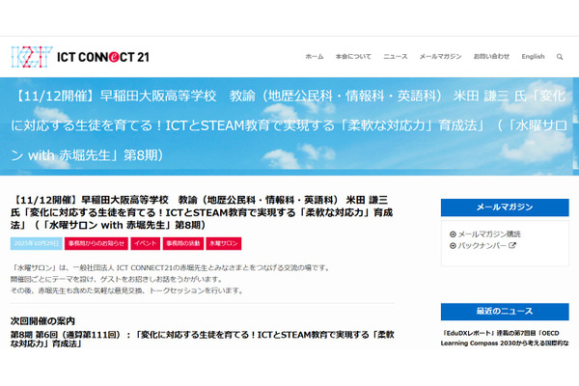Click the paragraph beginning 「水曜サロン」は
Screen dimensions: 579x386
click(171, 268)
